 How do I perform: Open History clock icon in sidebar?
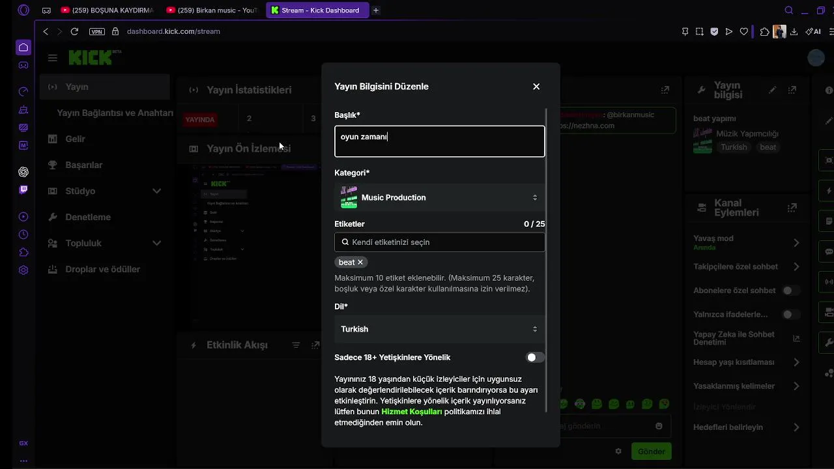[x=23, y=234]
